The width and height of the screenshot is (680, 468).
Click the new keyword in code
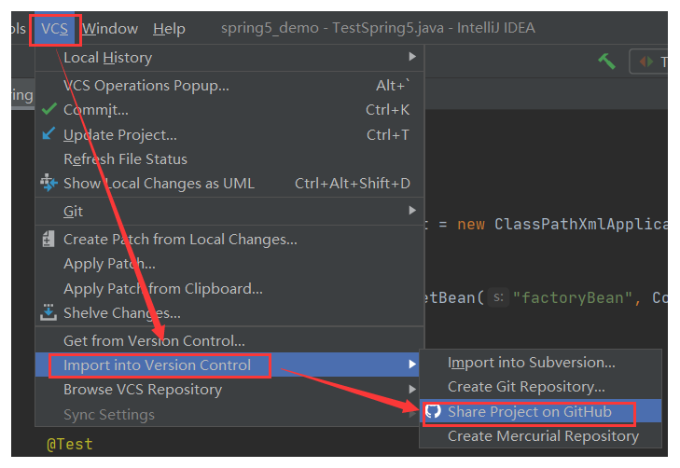point(471,225)
